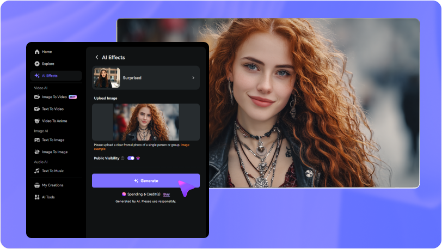Click 'Generated by AI. Please use responsibly.' text

pos(146,201)
